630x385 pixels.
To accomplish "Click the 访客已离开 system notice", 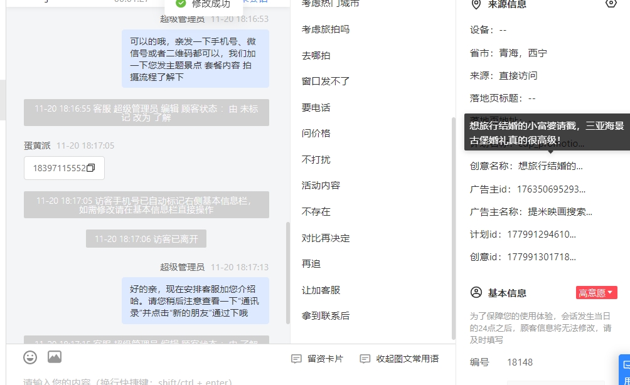I will [x=146, y=239].
